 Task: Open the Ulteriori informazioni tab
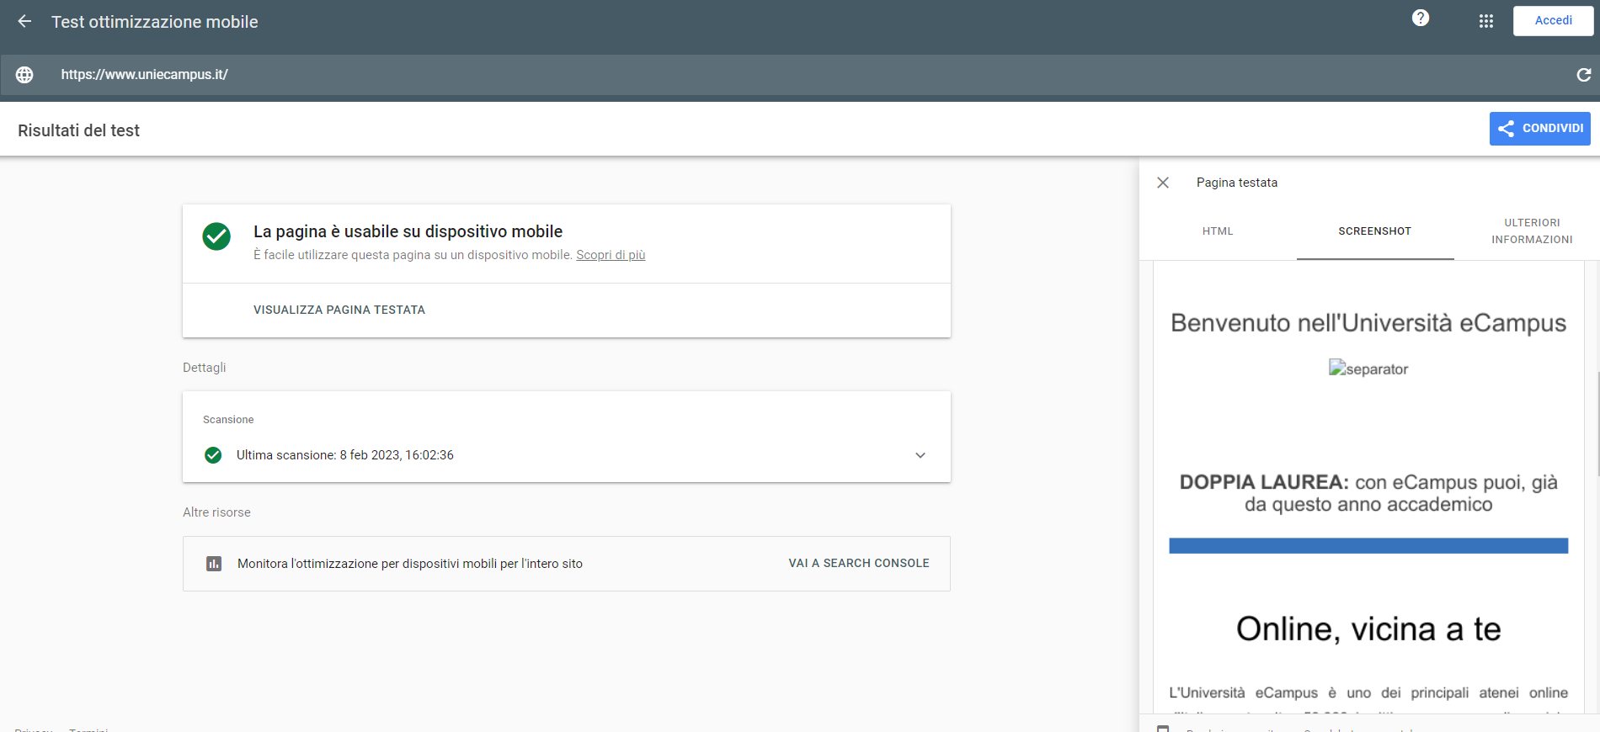point(1532,231)
